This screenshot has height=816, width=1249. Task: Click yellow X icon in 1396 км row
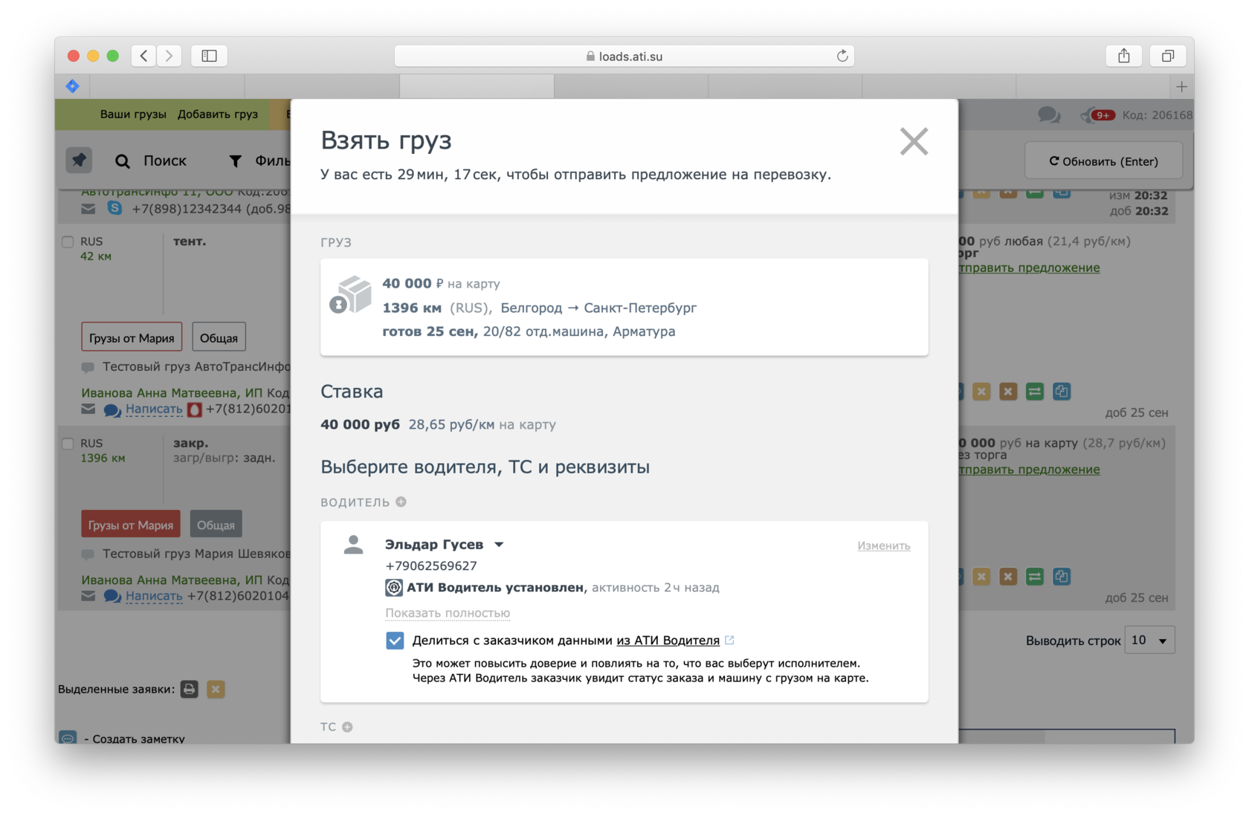click(x=981, y=576)
